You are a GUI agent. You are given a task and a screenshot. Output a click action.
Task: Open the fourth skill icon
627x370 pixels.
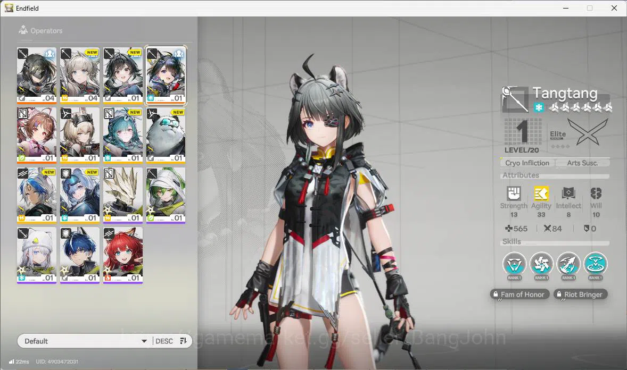596,264
